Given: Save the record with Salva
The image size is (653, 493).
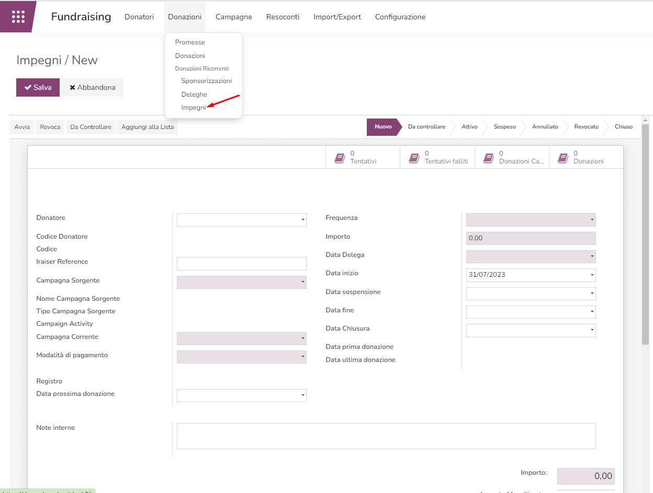Looking at the screenshot, I should [38, 88].
